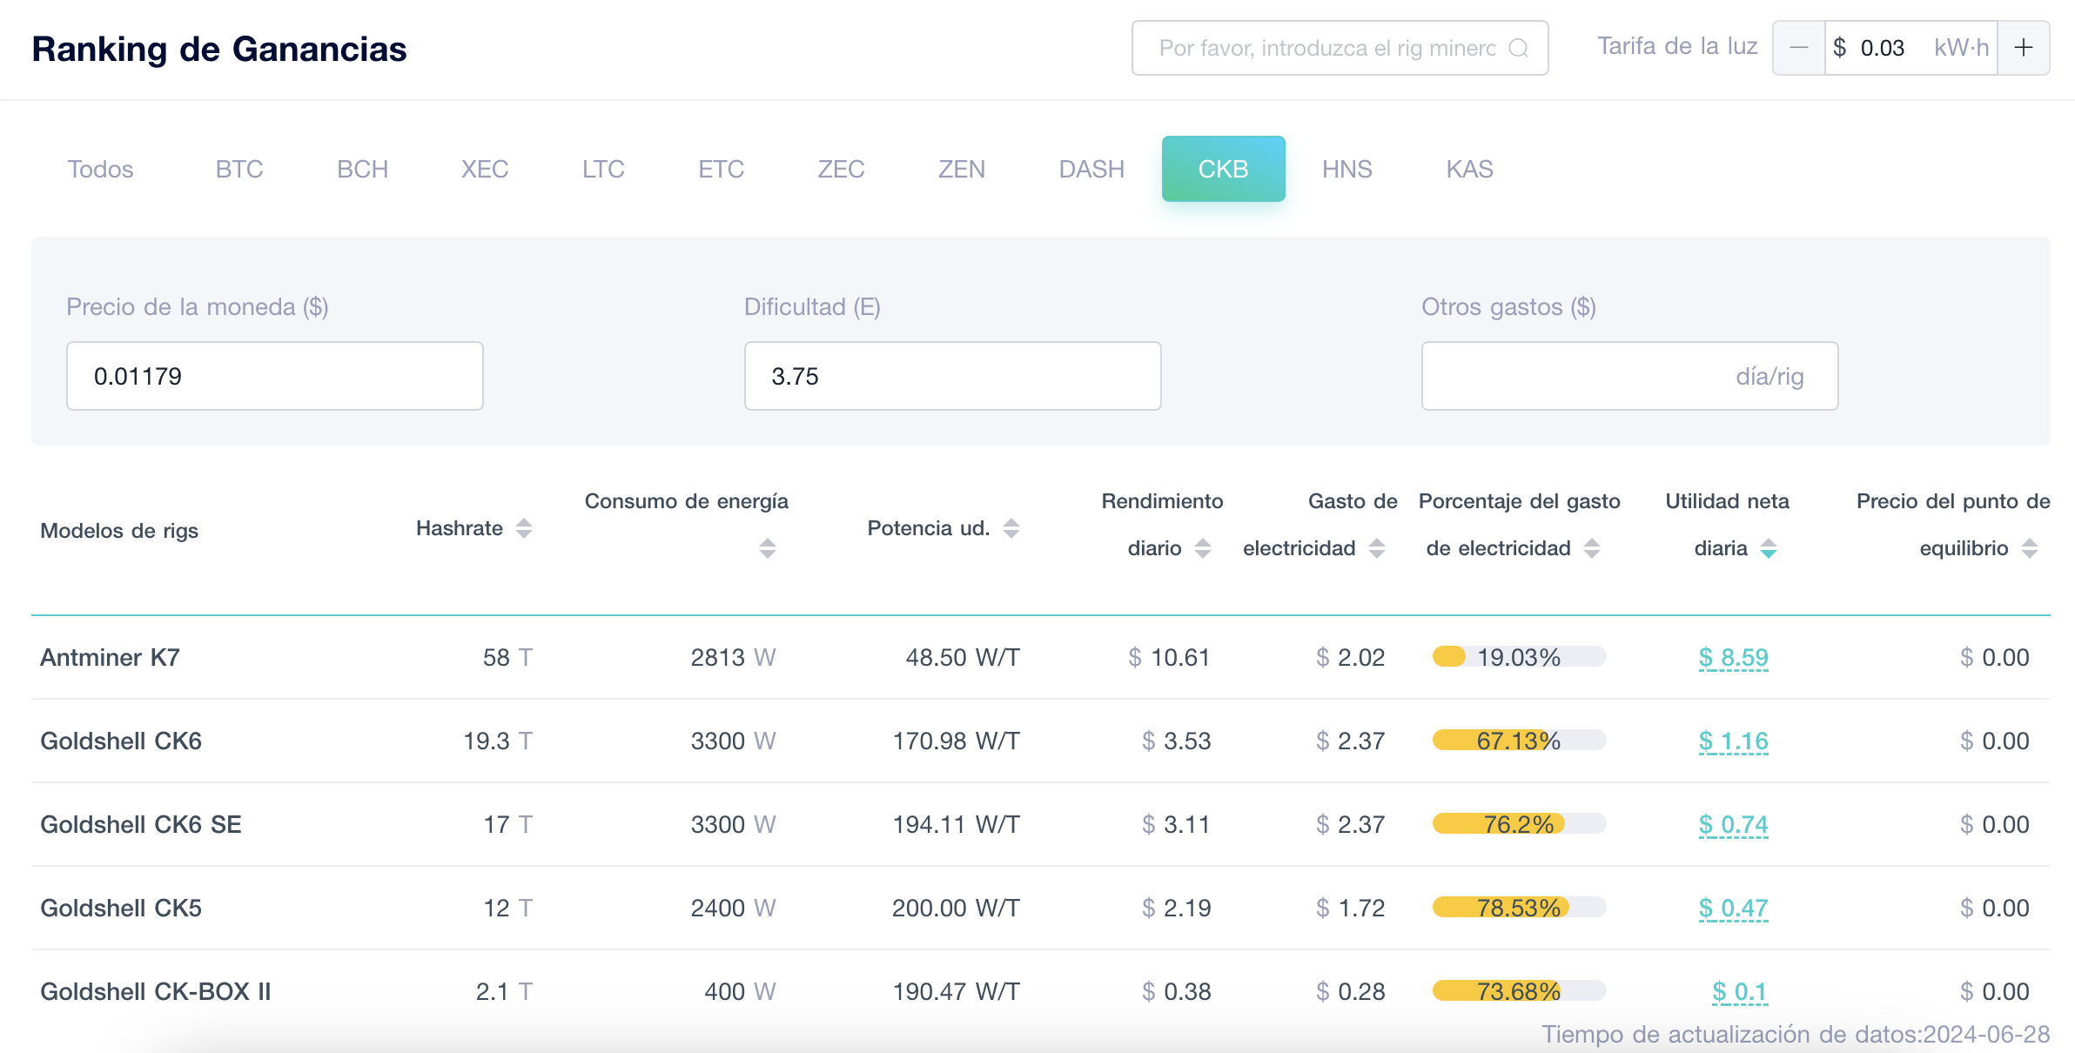This screenshot has height=1053, width=2075.
Task: Edit difficulty field 3.75
Action: [953, 376]
